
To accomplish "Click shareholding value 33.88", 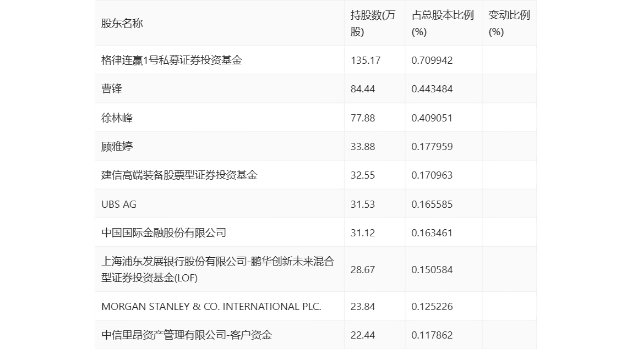I will tap(363, 147).
